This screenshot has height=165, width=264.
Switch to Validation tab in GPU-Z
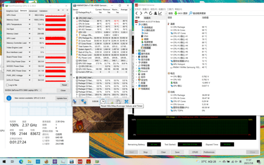pyautogui.click(x=43, y=11)
